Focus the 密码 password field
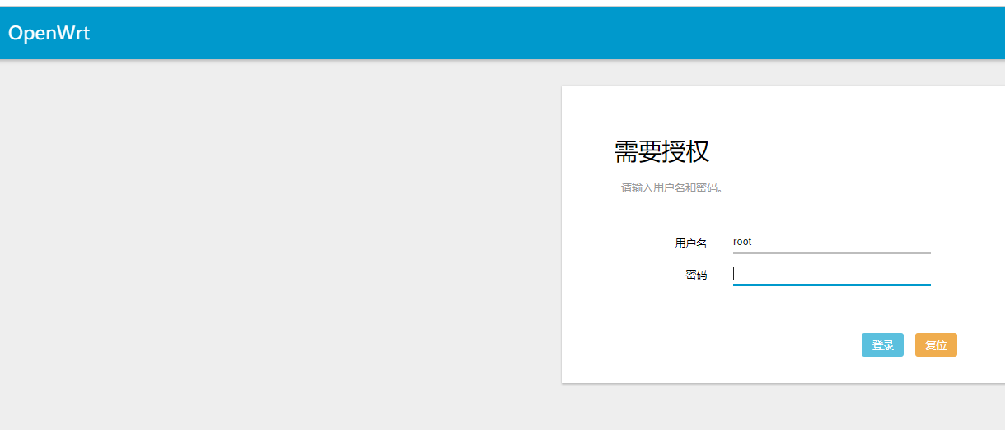Image resolution: width=1005 pixels, height=430 pixels. click(831, 275)
